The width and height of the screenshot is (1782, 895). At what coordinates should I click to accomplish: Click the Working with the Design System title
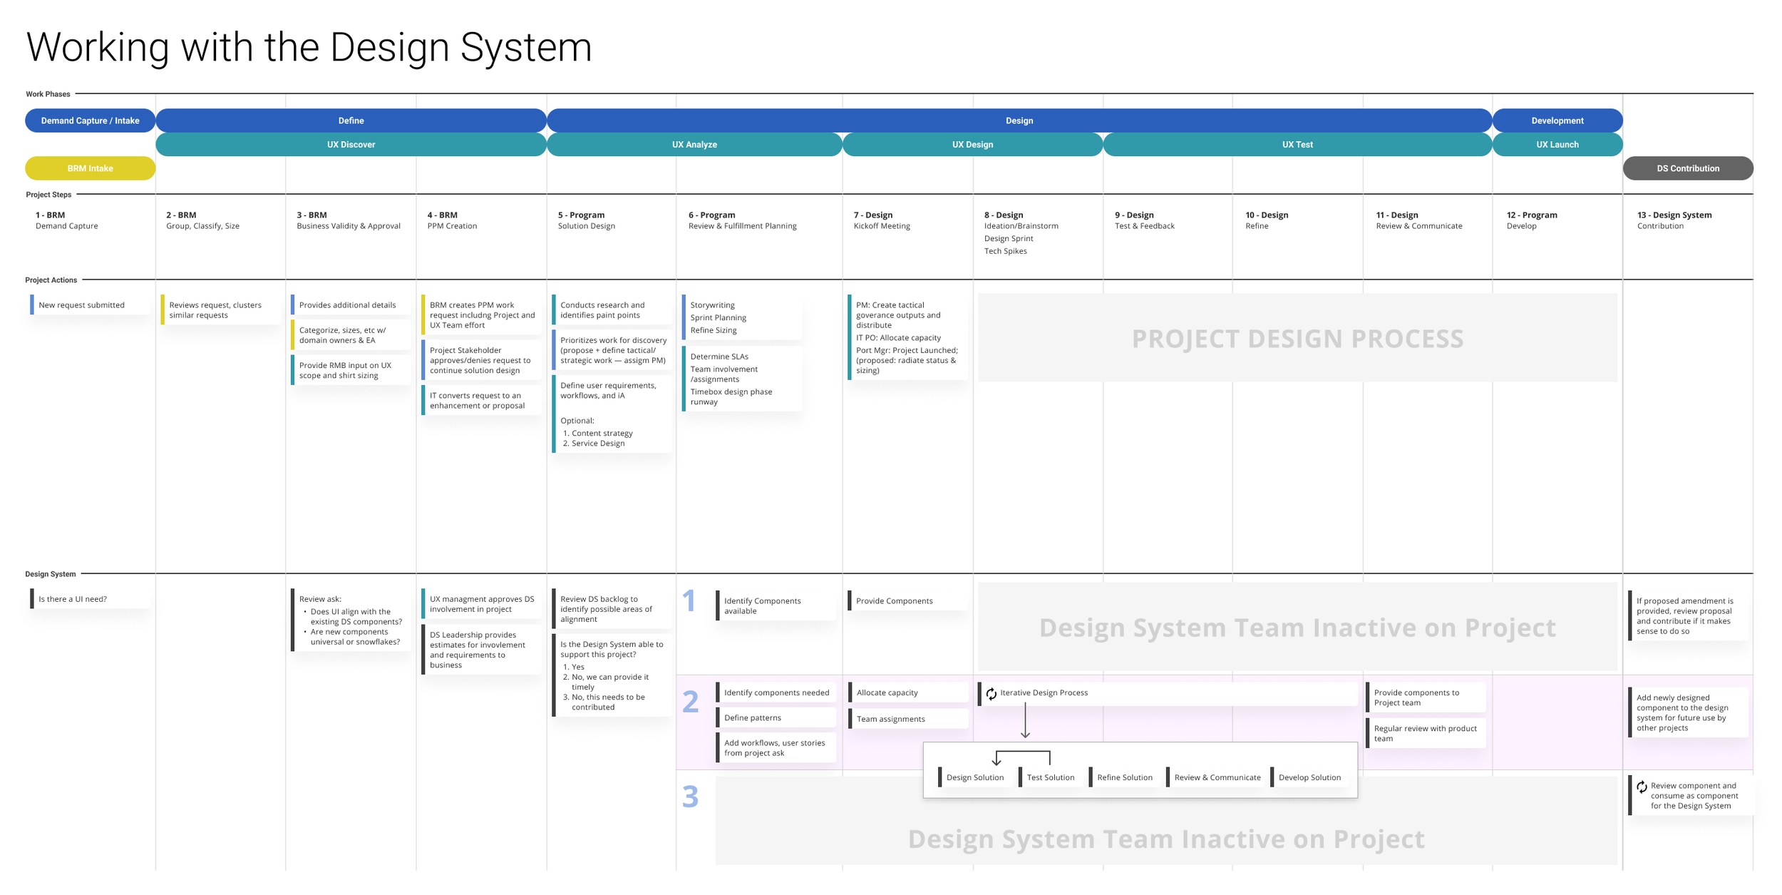309,47
